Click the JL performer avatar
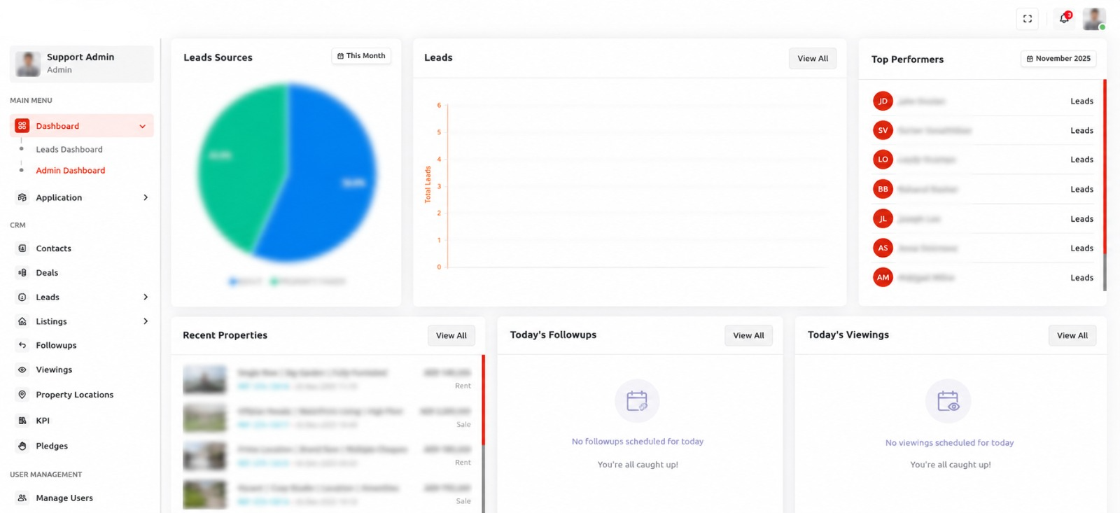This screenshot has width=1120, height=513. (x=883, y=218)
